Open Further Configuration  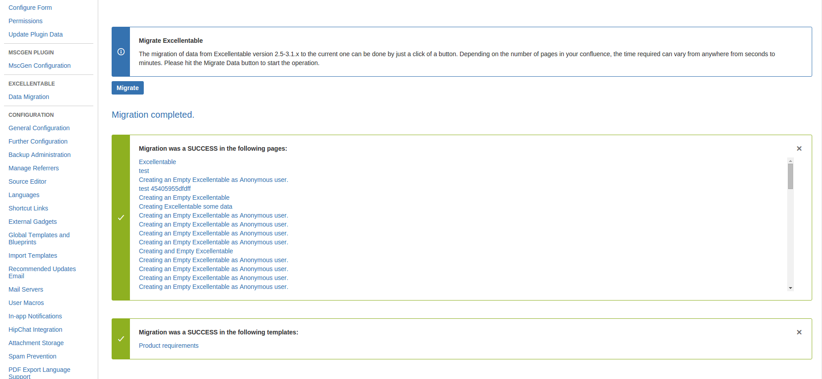point(38,141)
